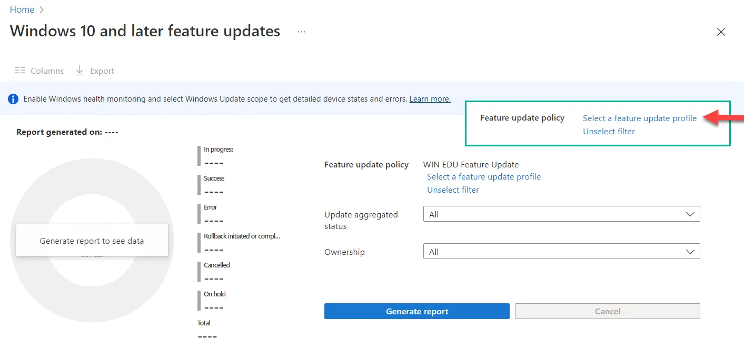Image resolution: width=744 pixels, height=348 pixels.
Task: Close the feature updates pane
Action: [x=721, y=32]
